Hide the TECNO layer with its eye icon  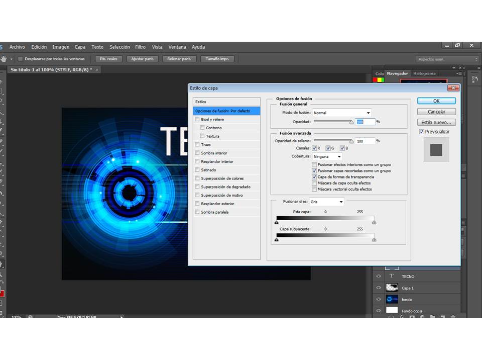pos(379,276)
